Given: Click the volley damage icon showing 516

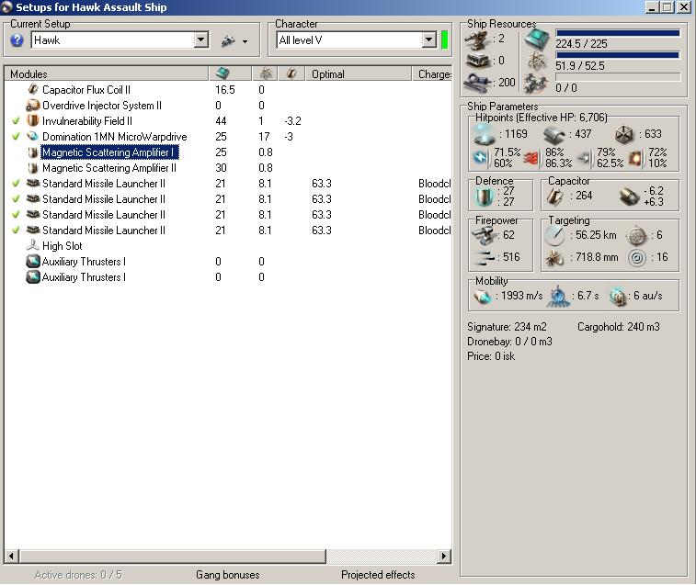Looking at the screenshot, I should pyautogui.click(x=485, y=257).
